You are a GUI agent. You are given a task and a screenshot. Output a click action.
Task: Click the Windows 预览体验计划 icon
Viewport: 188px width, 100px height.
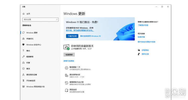23,86
